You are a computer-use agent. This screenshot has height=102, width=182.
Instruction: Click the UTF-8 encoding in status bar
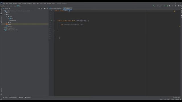pyautogui.click(x=172, y=99)
